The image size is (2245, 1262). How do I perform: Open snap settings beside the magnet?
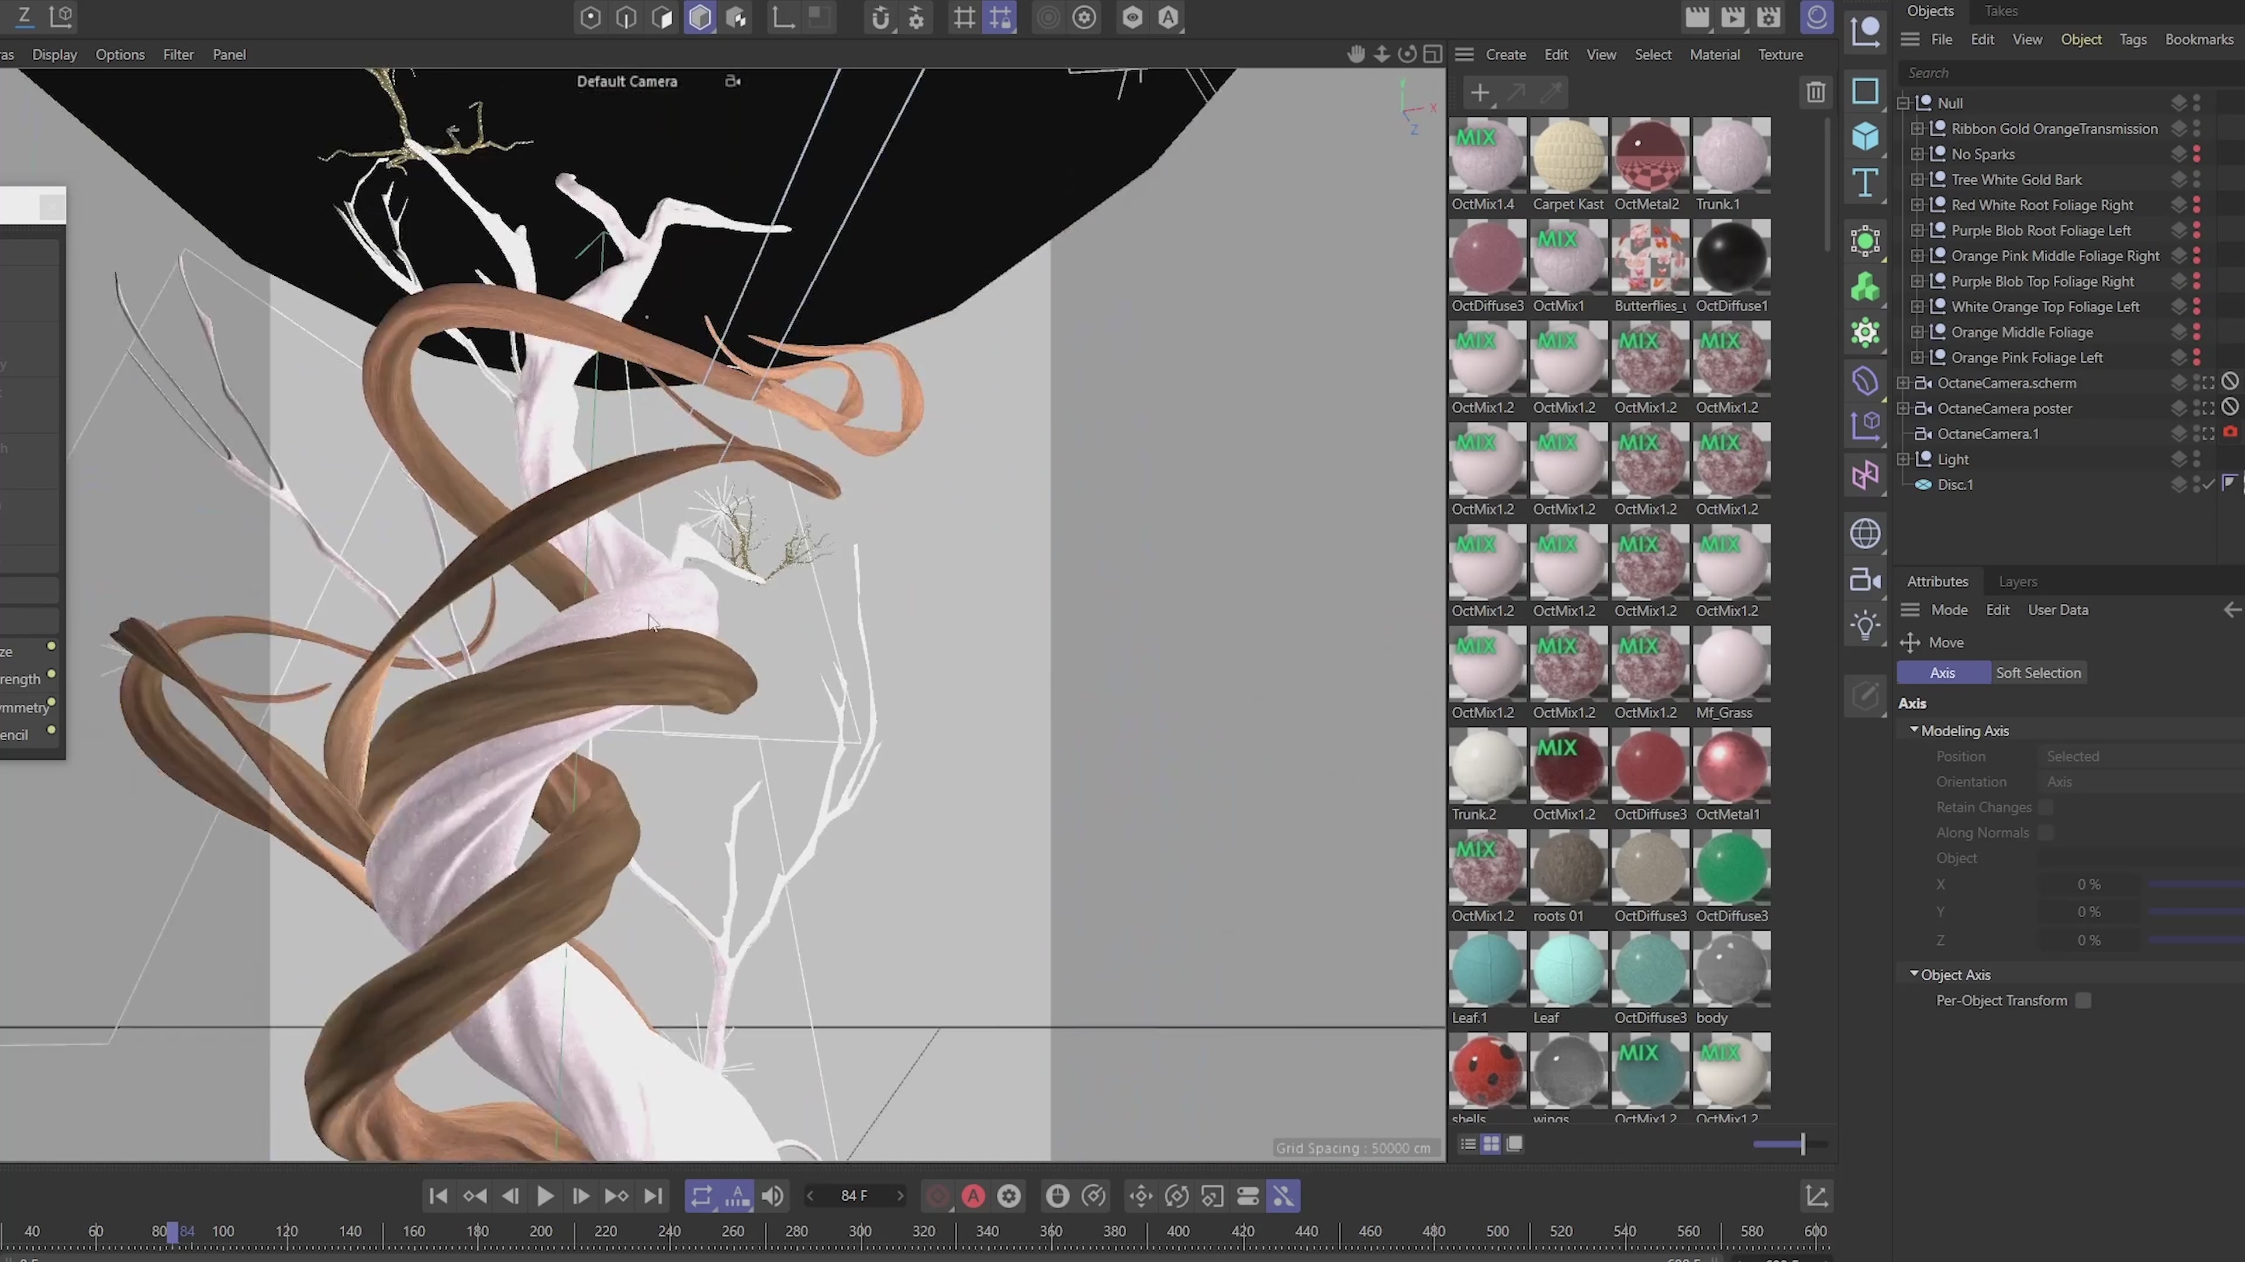pyautogui.click(x=916, y=18)
